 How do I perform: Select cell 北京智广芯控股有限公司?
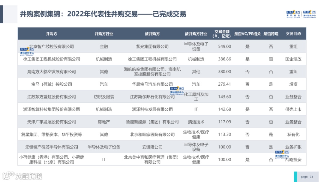52,46
